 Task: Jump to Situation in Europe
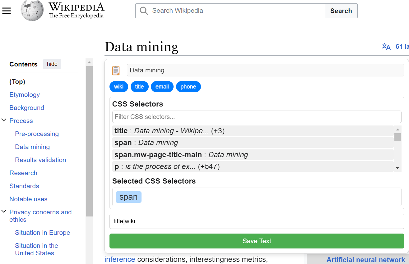(43, 233)
